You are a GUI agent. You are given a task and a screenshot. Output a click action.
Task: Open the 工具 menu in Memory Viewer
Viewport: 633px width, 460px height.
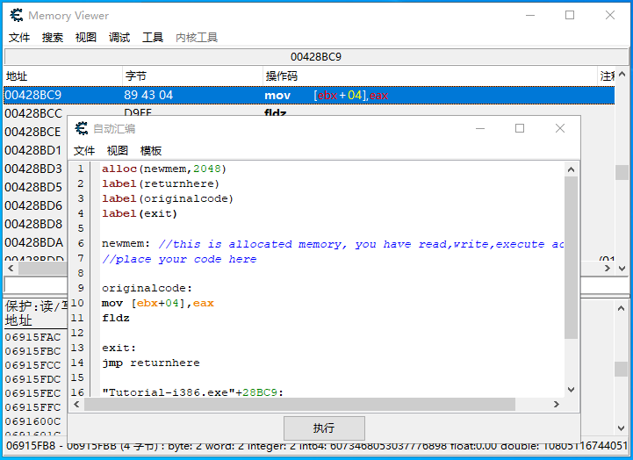pyautogui.click(x=153, y=38)
